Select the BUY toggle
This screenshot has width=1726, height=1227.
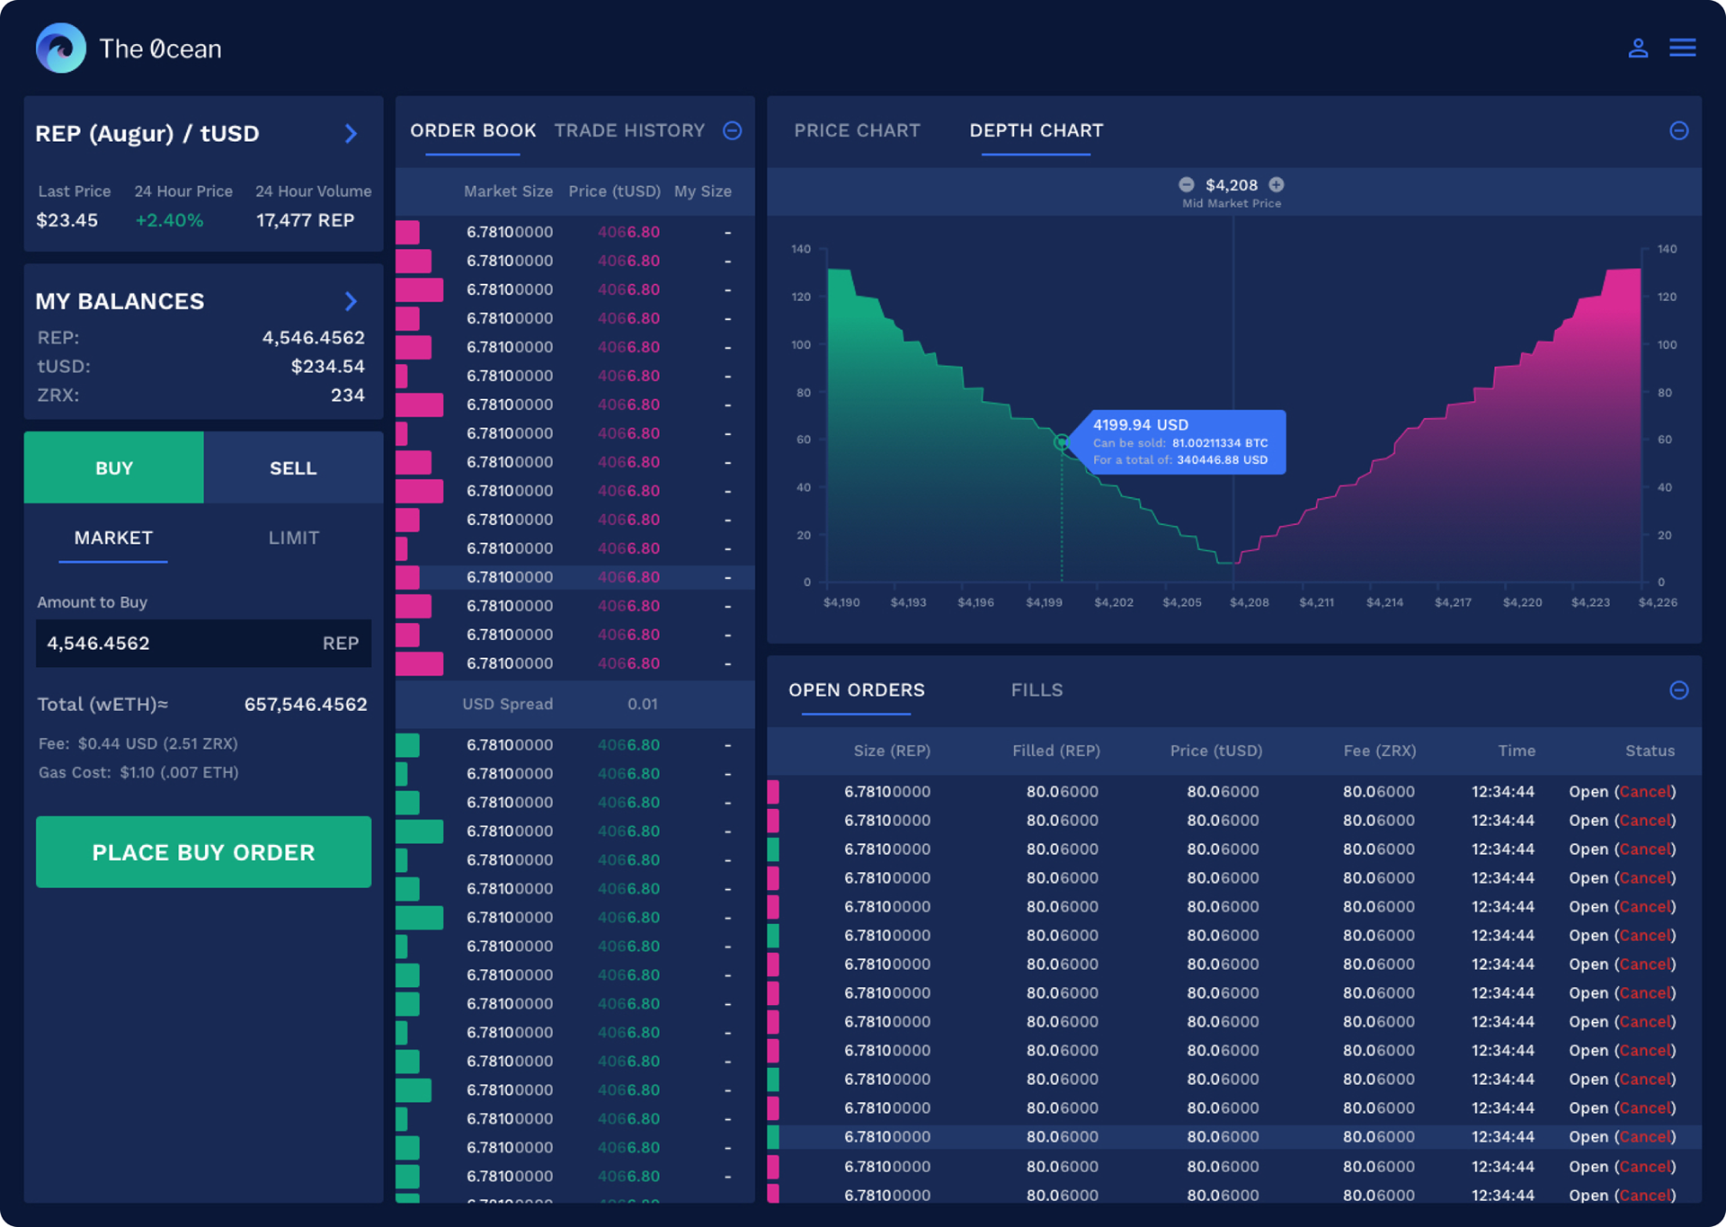point(114,467)
